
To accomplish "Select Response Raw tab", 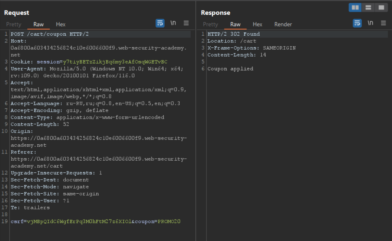I will 235,24.
